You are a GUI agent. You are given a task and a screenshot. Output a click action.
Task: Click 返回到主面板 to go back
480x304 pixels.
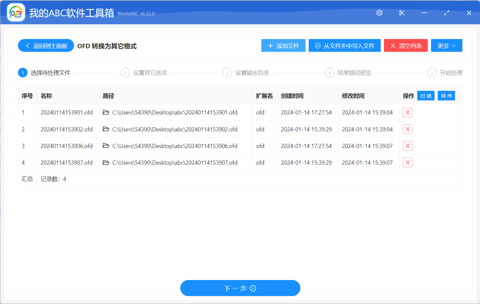click(x=46, y=45)
